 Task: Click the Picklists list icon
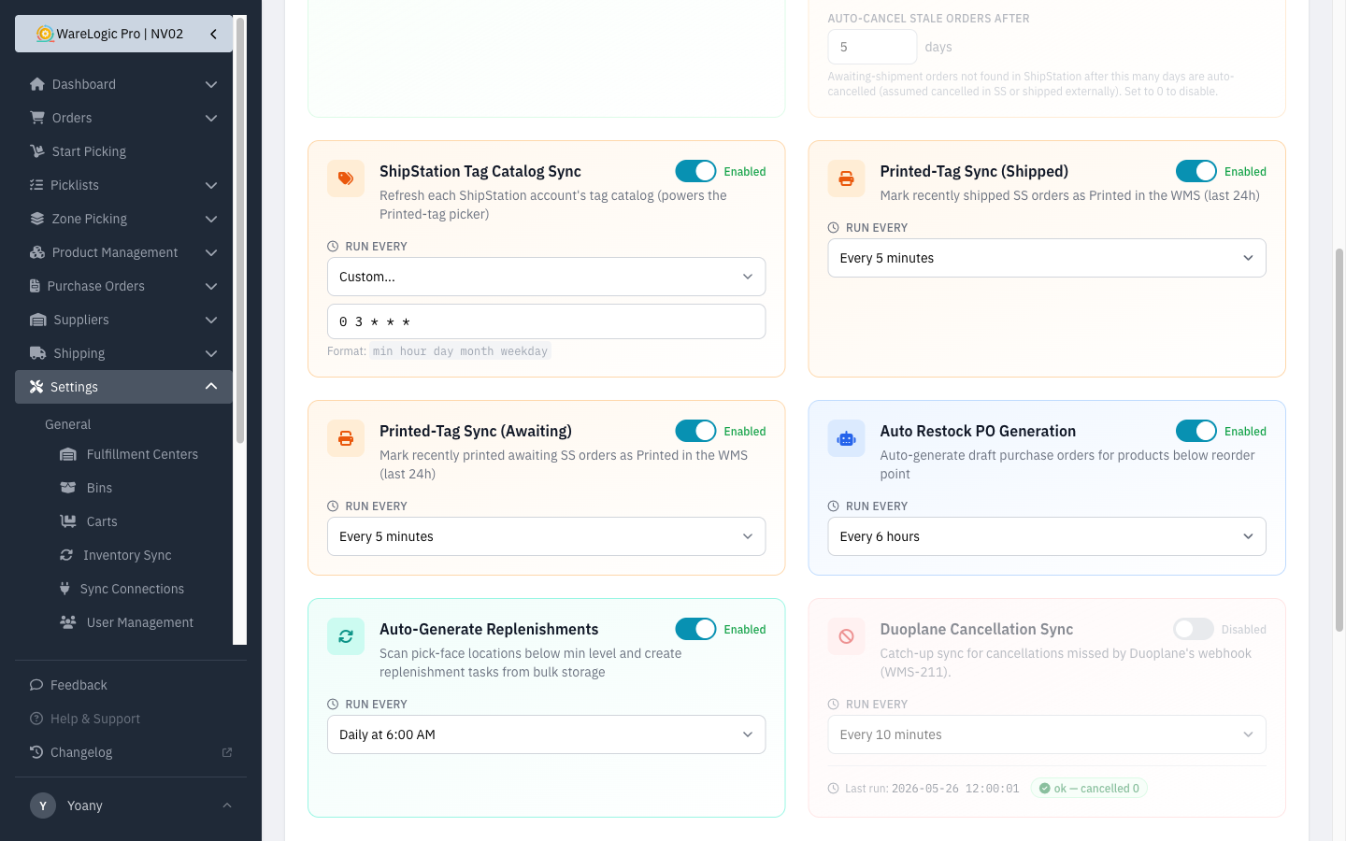tap(36, 185)
